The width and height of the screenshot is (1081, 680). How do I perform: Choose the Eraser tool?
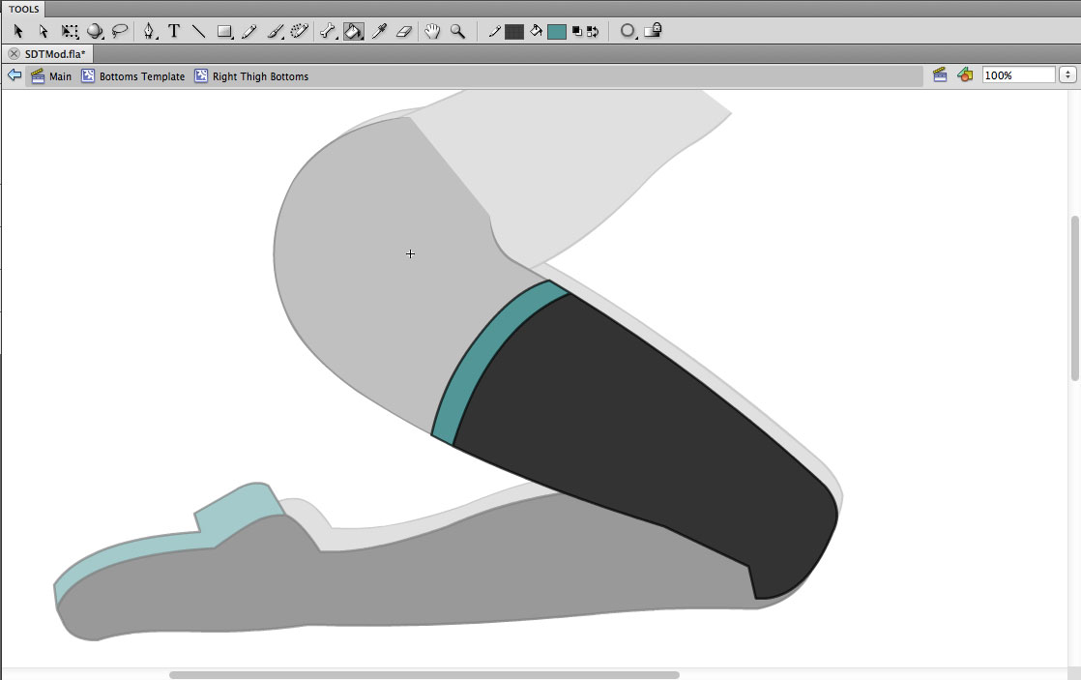coord(404,31)
